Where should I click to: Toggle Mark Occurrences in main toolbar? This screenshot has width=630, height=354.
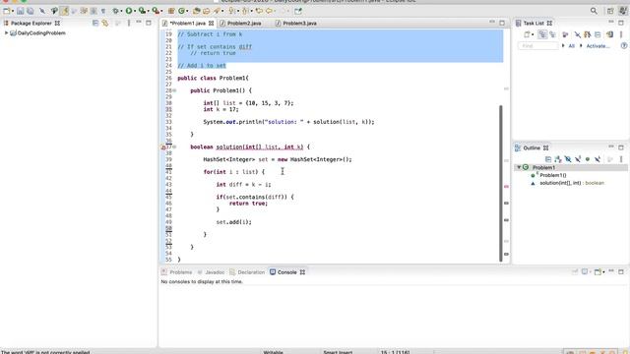pos(65,11)
